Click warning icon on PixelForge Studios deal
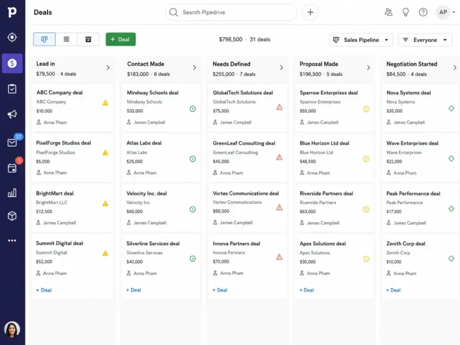The width and height of the screenshot is (460, 345). pyautogui.click(x=105, y=153)
